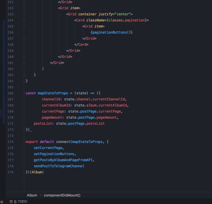Click on pageAmount key on line 170
The image size is (212, 204).
(52, 117)
